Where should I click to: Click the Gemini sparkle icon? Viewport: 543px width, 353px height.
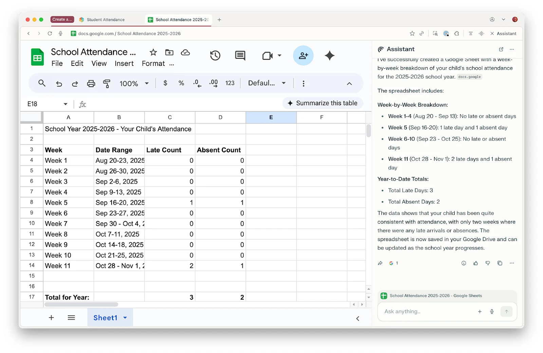330,56
